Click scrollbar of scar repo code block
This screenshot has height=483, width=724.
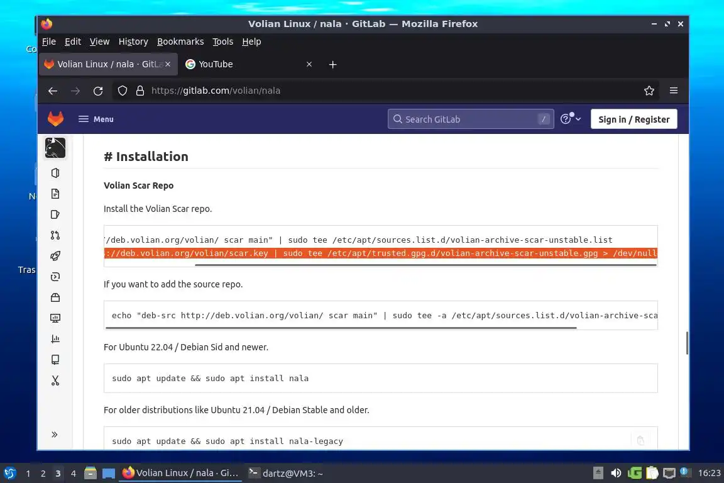[x=425, y=265]
